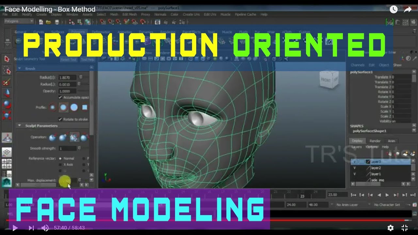Pick the Rotate tool sphere icon
This screenshot has width=418, height=235.
tap(7, 105)
